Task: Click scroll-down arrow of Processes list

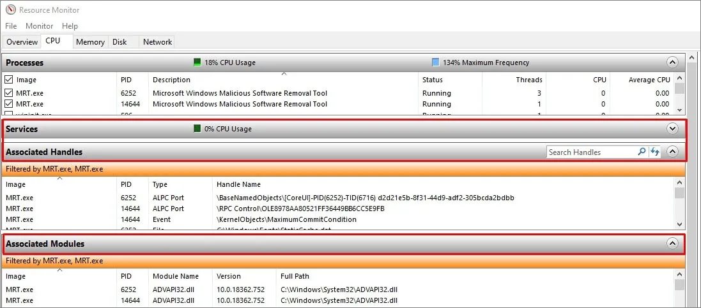Action: point(679,110)
